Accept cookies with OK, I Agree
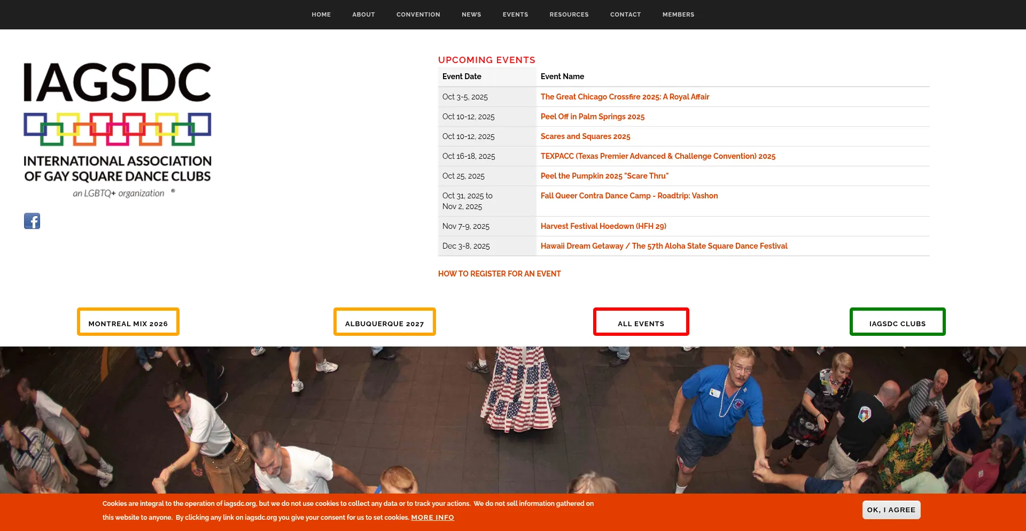 click(x=891, y=510)
